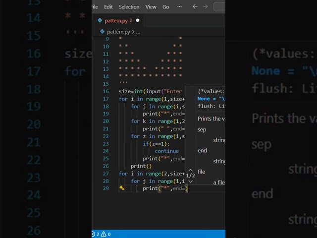Viewport: 317px width, 238px height.
Task: Click the command center search box
Action: pyautogui.click(x=219, y=7)
